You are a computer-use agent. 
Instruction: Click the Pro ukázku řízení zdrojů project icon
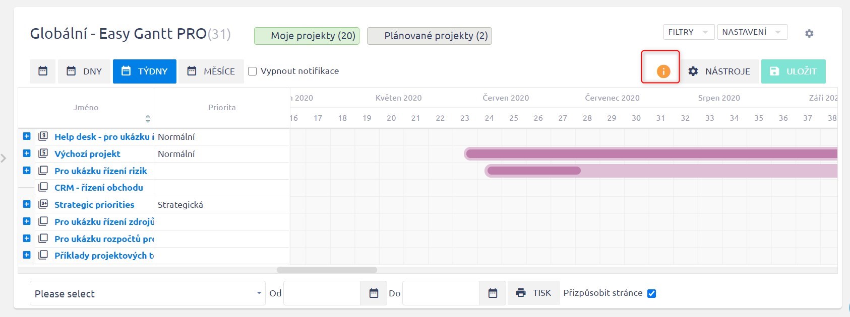point(43,221)
